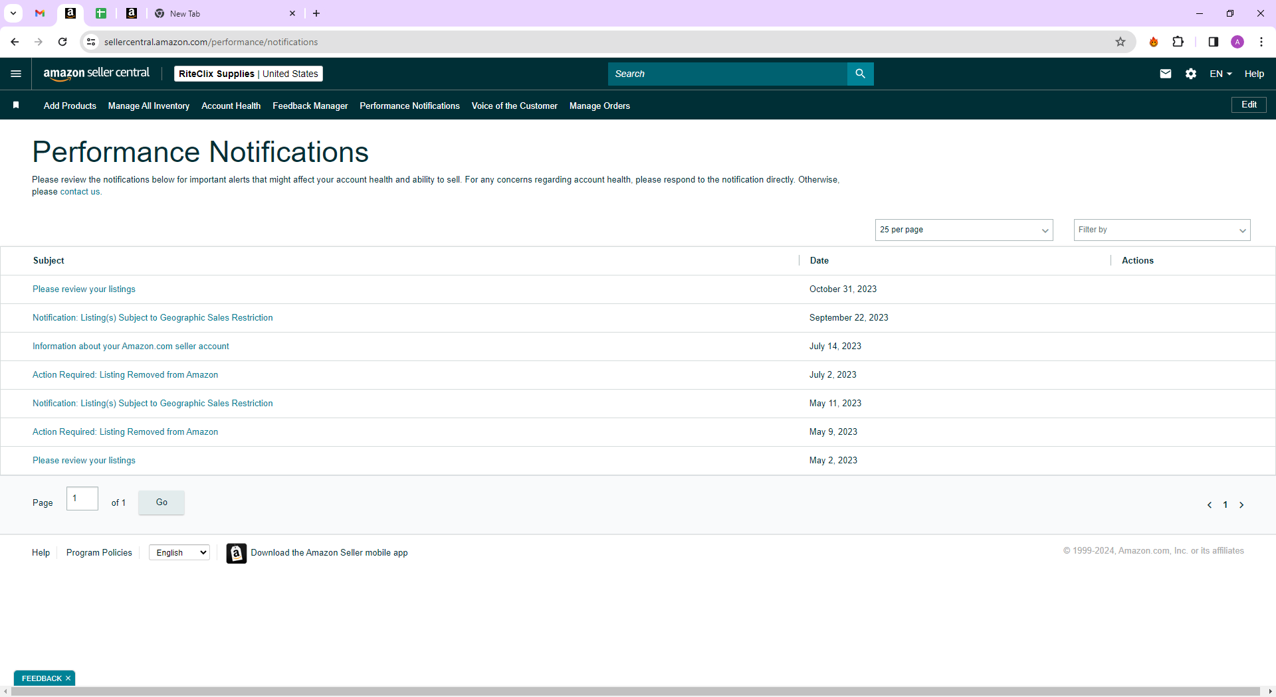
Task: Close the FEEDBACK tab
Action: (68, 678)
